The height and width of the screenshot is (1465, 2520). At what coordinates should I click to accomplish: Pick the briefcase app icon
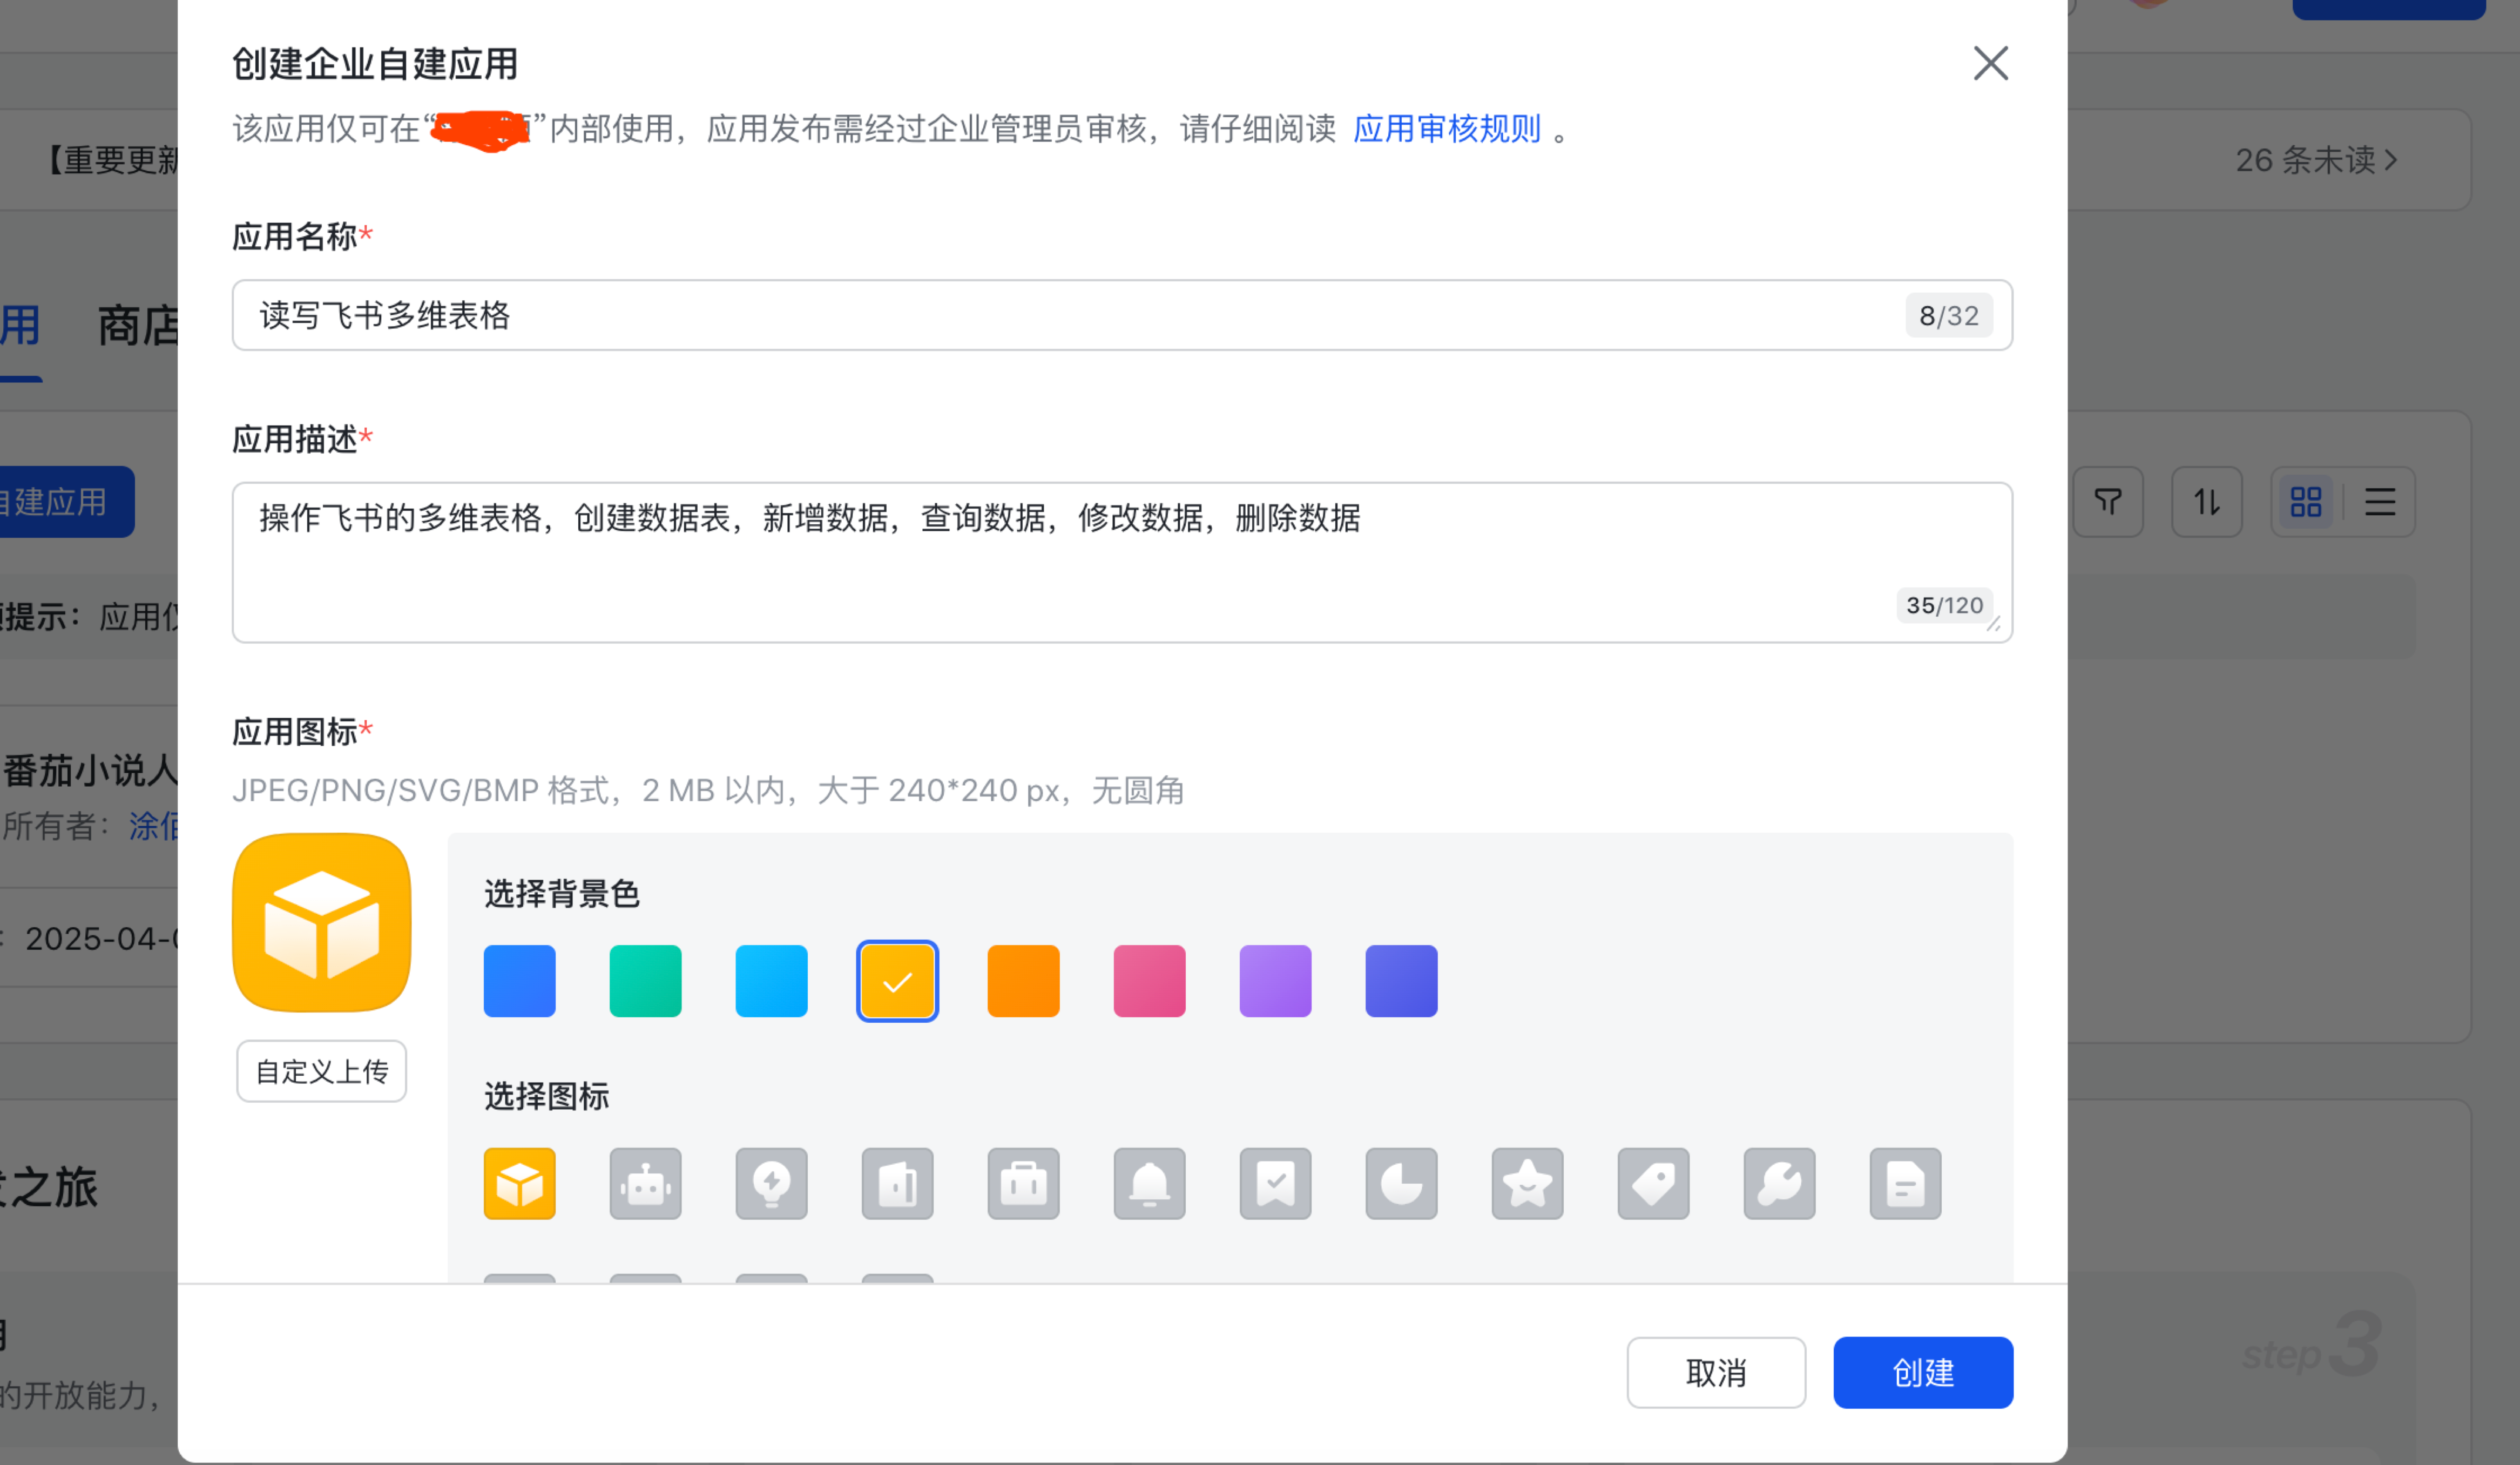click(1023, 1183)
